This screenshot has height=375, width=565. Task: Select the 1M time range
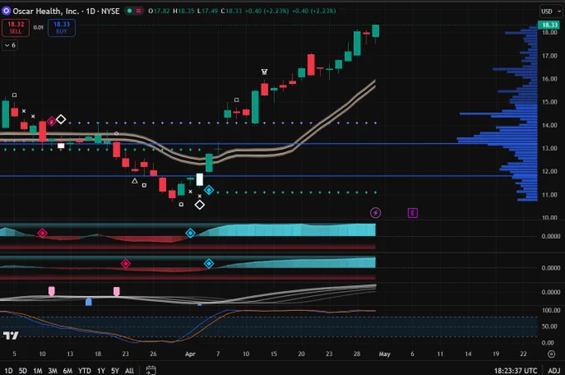click(37, 370)
